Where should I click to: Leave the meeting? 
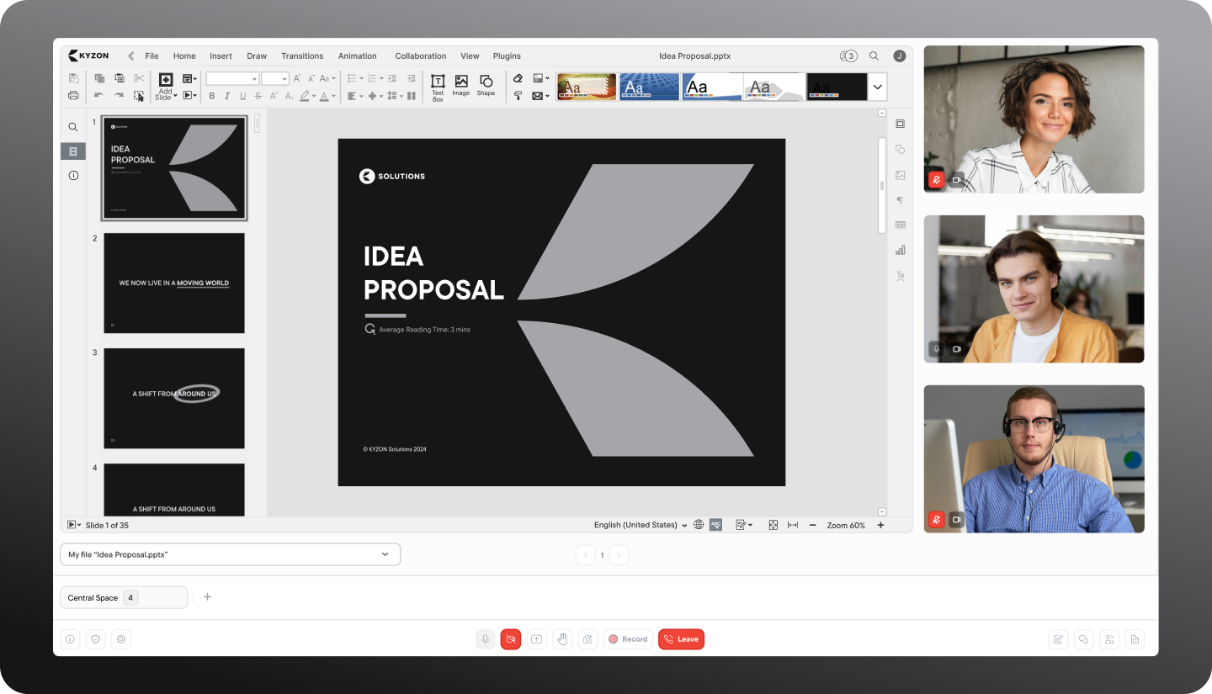point(681,639)
